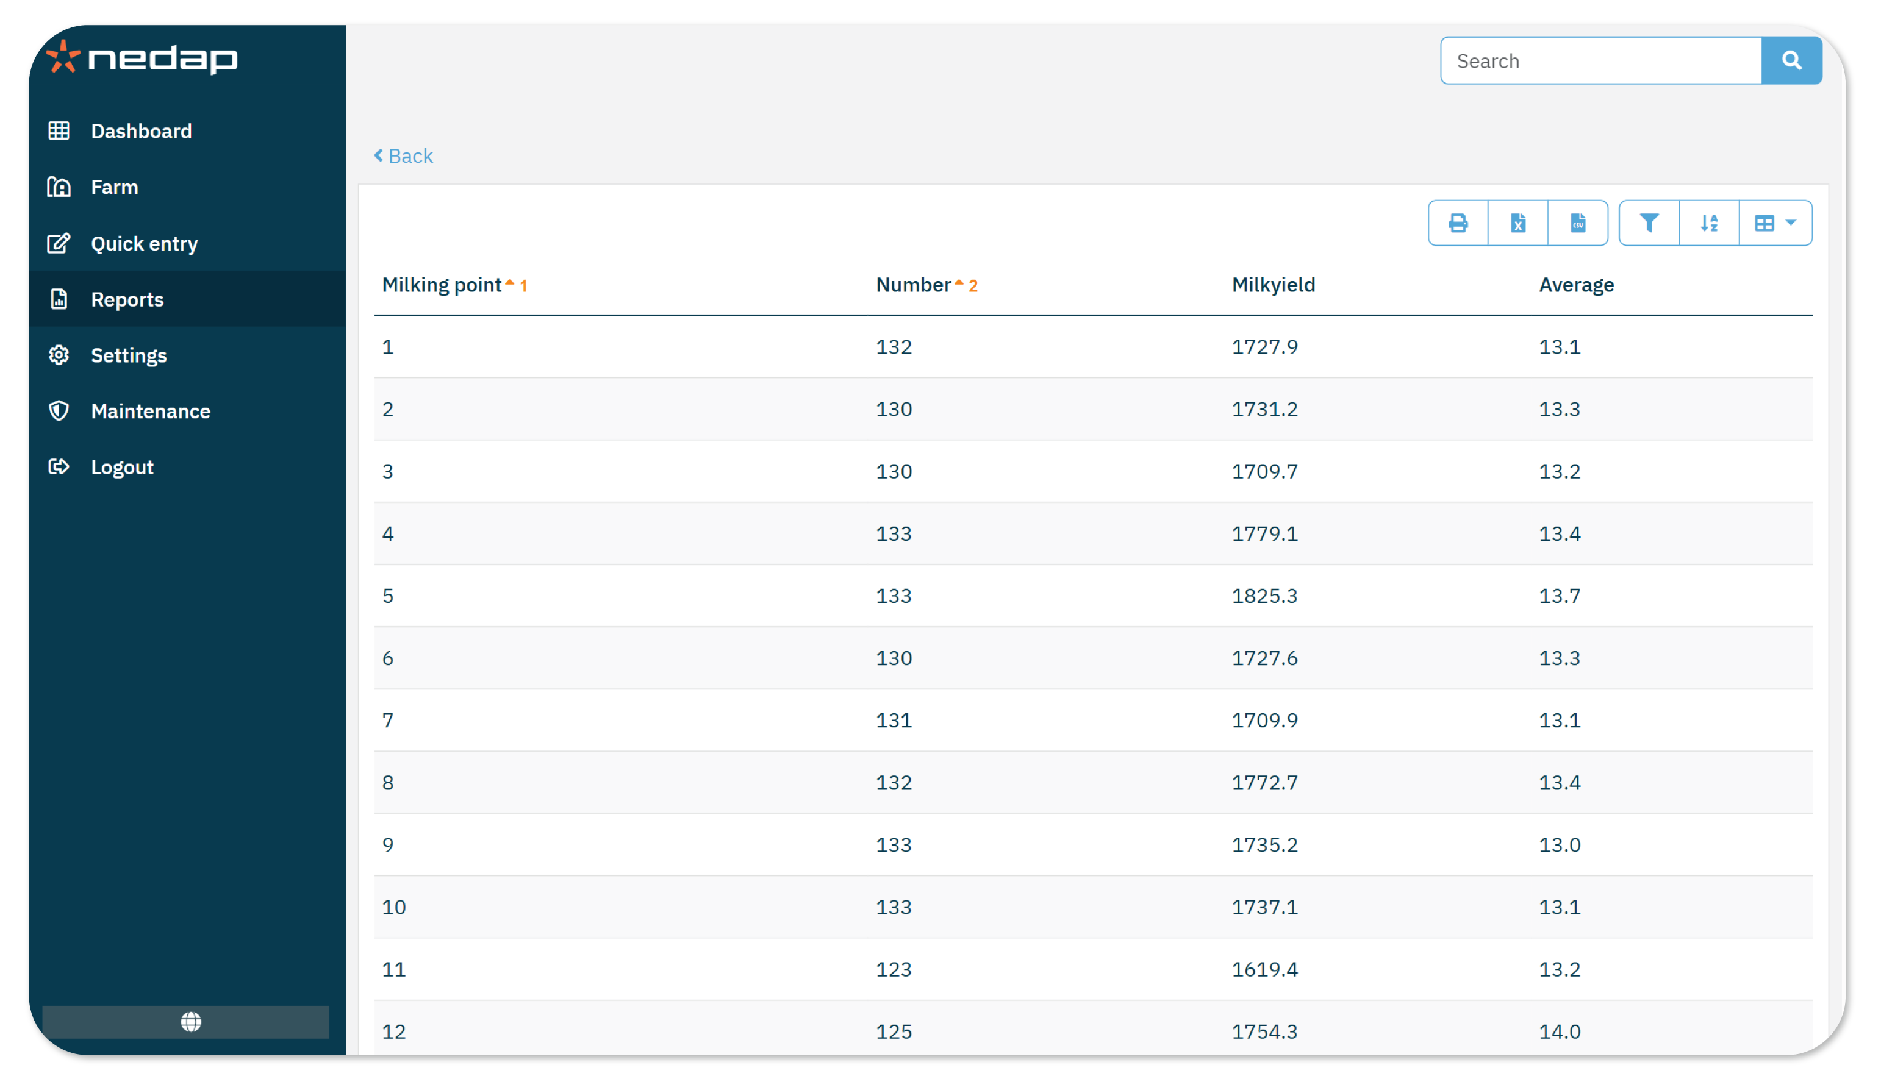1881x1090 pixels.
Task: Click milking point 10 cell
Action: click(x=394, y=908)
